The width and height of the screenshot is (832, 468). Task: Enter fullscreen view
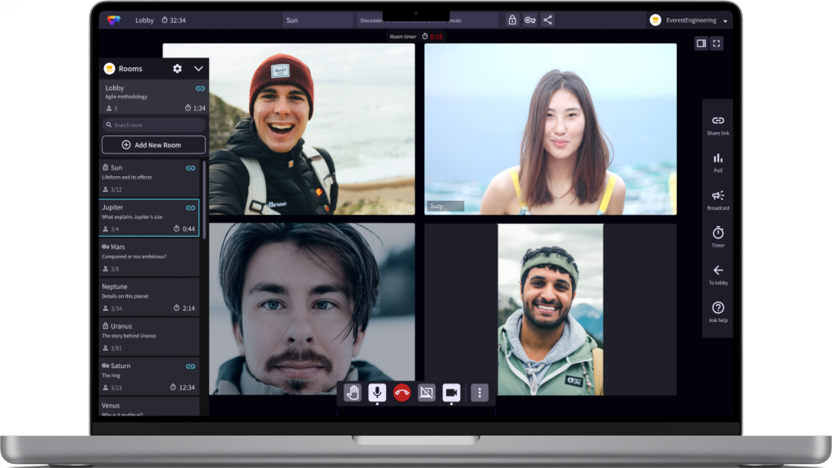(716, 43)
